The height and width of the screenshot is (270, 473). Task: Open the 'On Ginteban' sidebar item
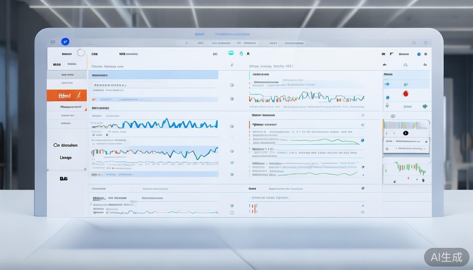point(65,145)
